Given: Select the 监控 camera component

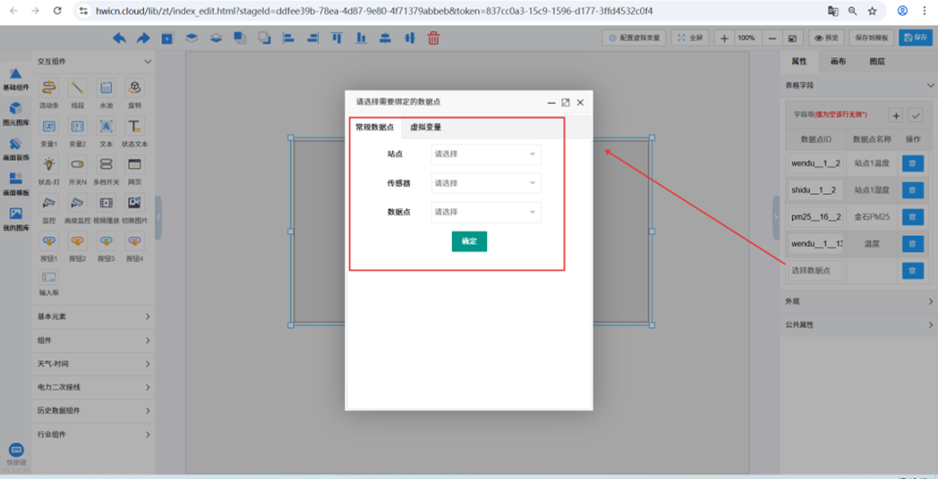Looking at the screenshot, I should coord(49,204).
